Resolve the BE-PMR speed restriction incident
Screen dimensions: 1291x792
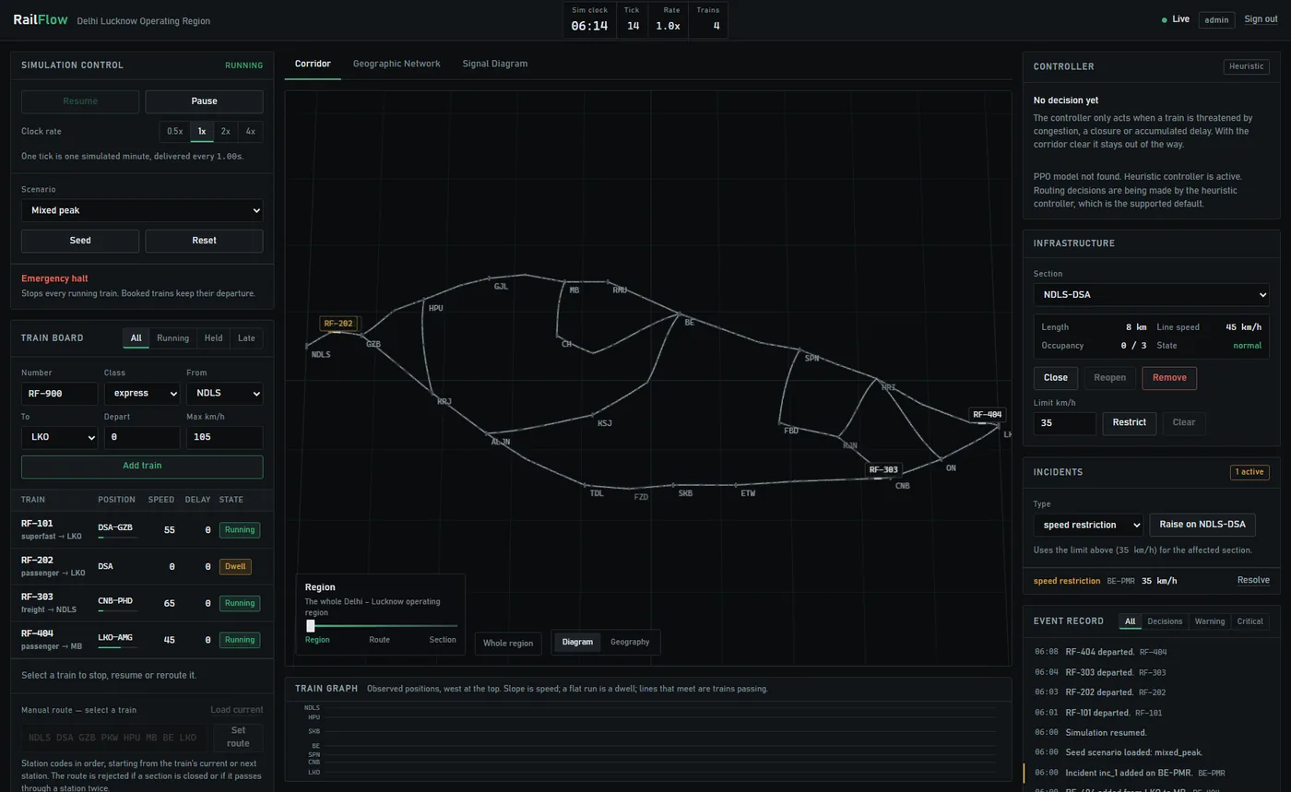(1253, 581)
